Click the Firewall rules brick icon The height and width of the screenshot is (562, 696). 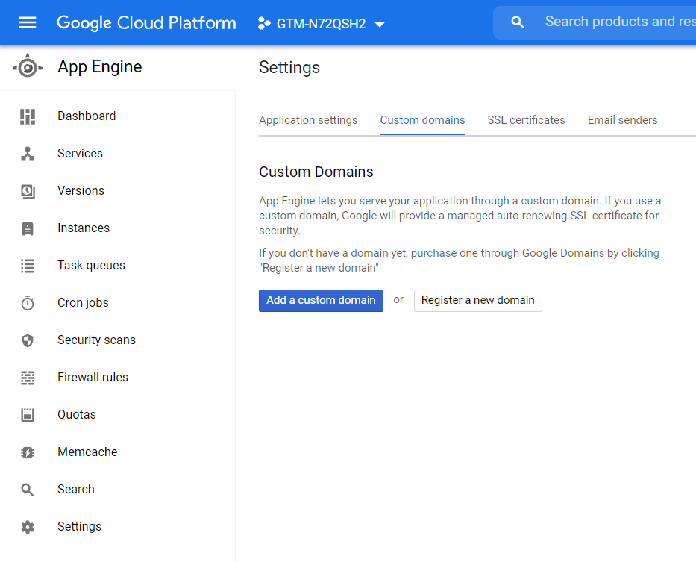click(28, 378)
